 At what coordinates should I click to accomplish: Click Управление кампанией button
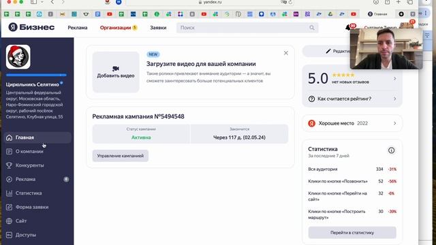(121, 156)
